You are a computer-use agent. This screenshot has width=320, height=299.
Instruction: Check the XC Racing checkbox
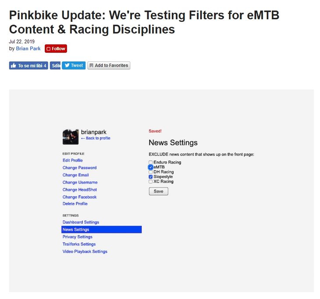tap(151, 182)
